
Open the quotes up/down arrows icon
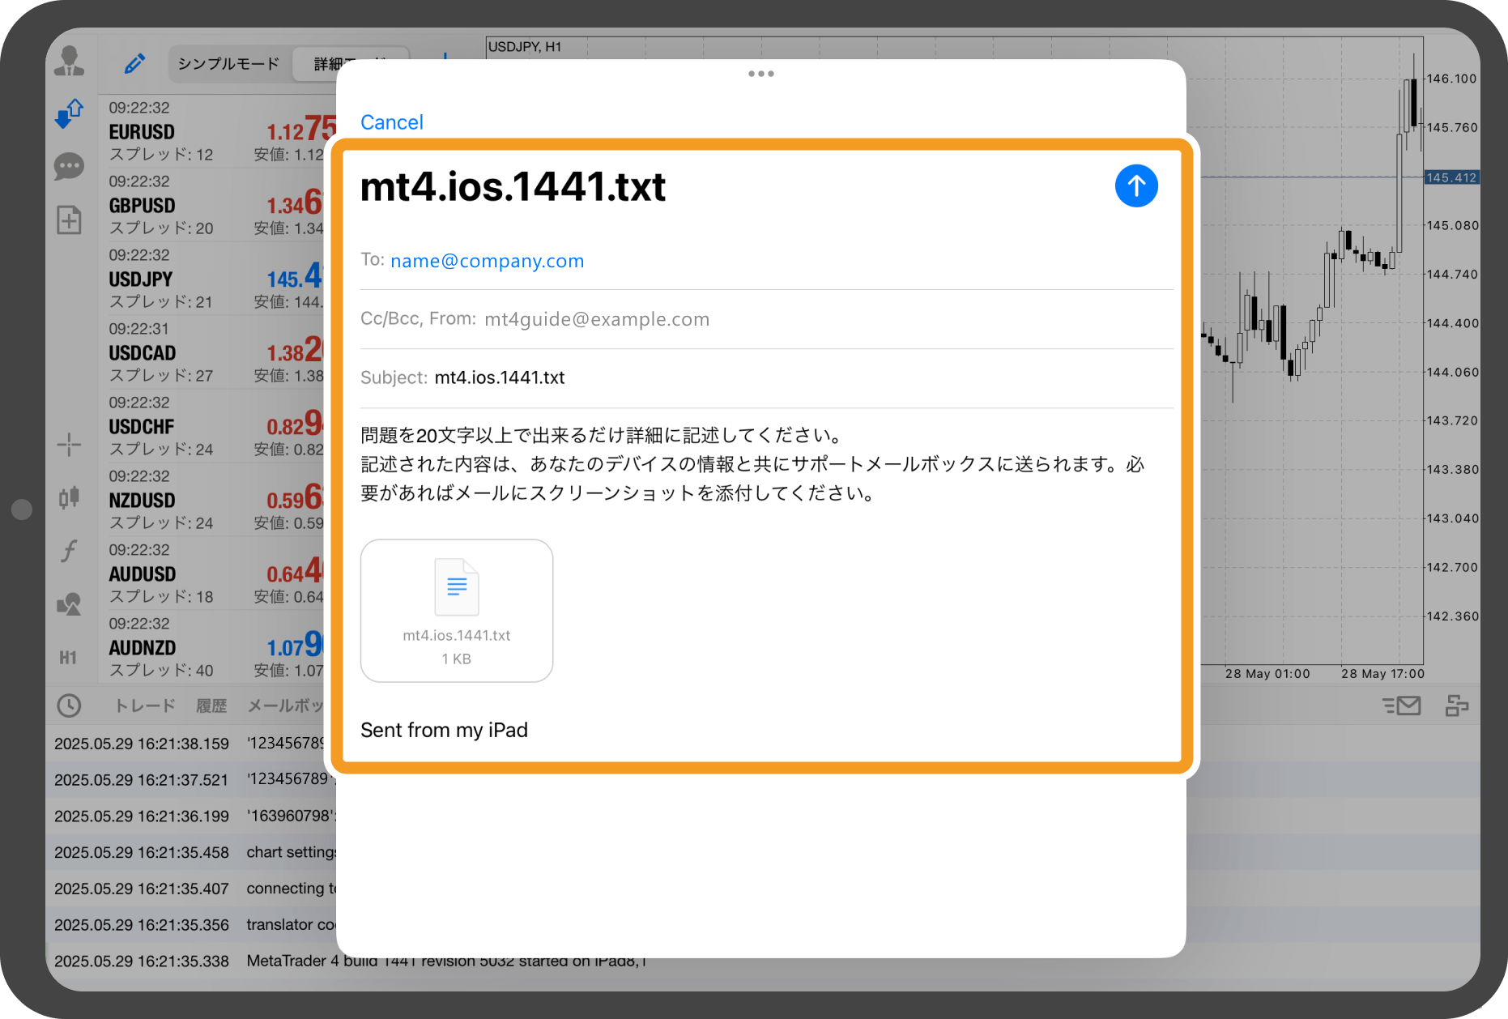point(70,114)
